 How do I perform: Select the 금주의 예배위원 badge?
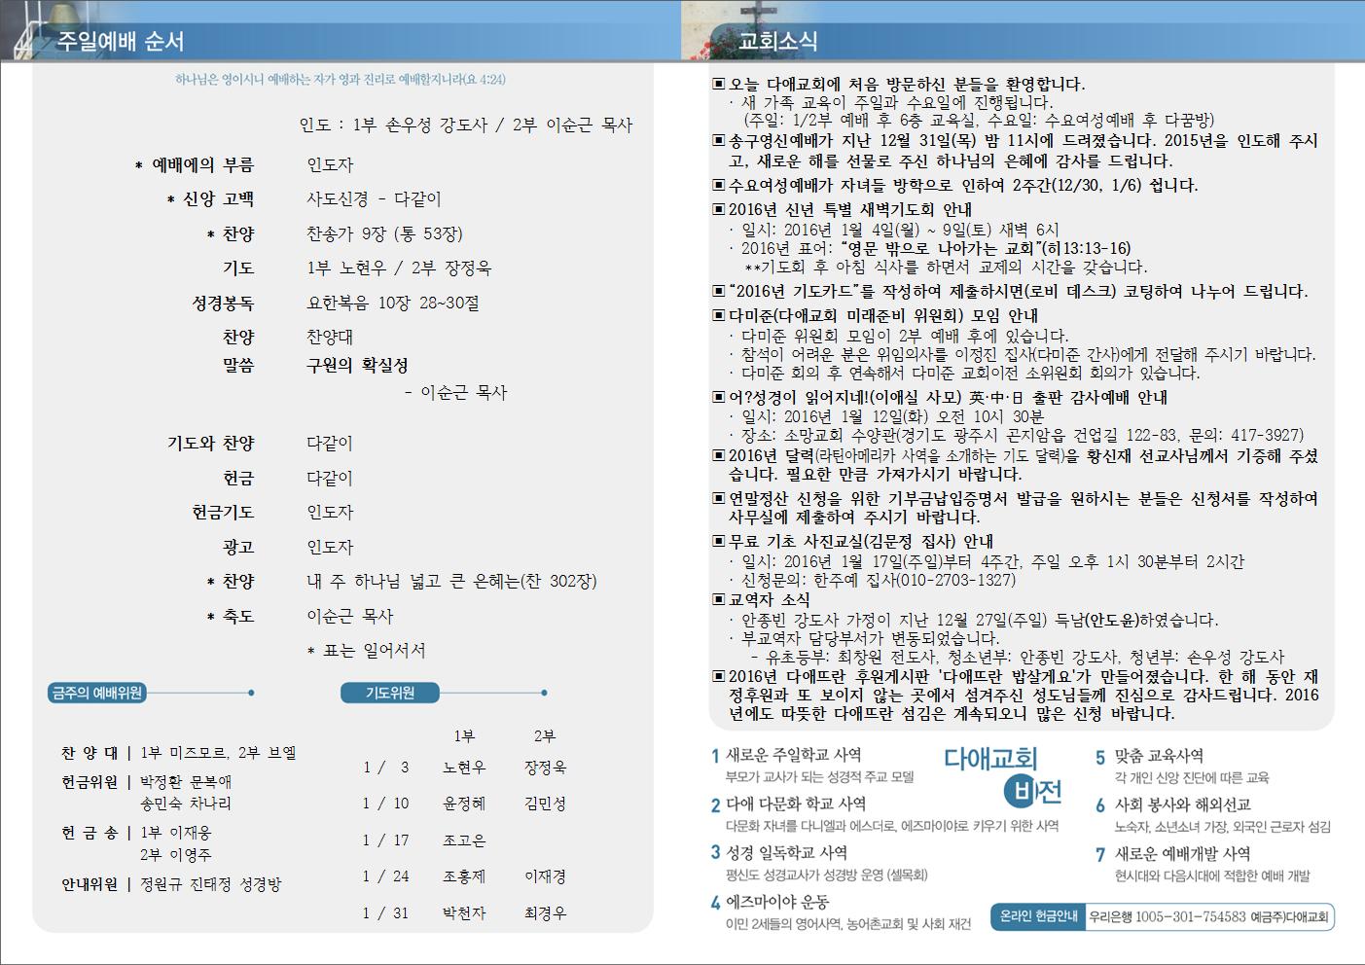click(97, 693)
